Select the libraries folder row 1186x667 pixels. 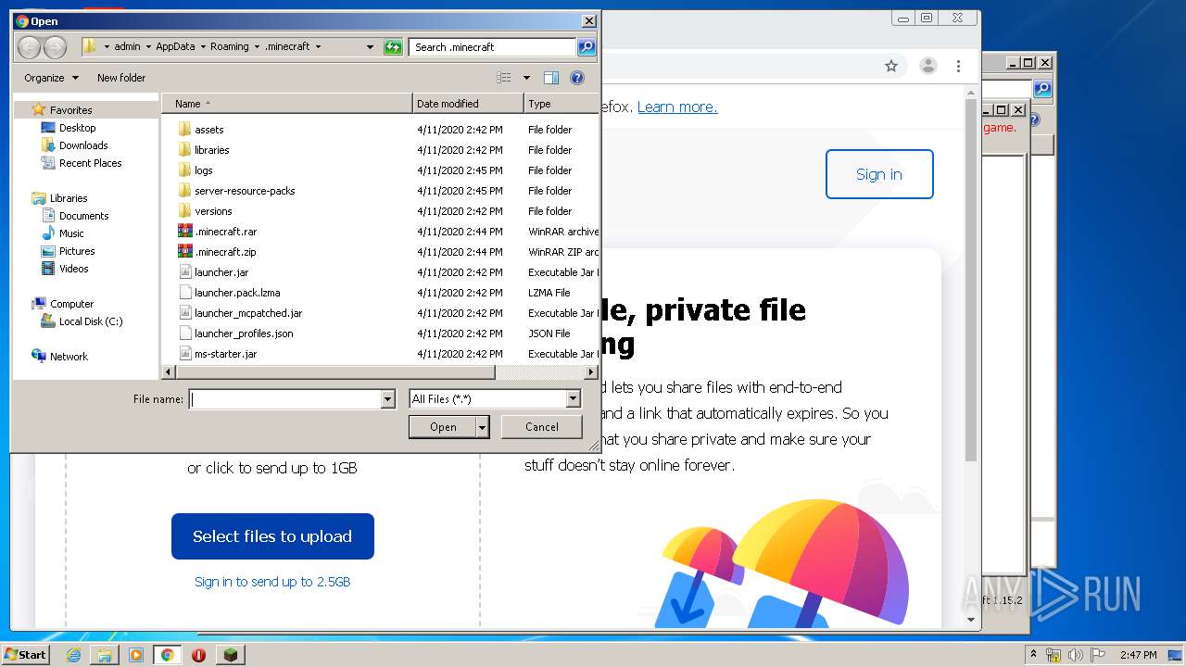point(380,150)
